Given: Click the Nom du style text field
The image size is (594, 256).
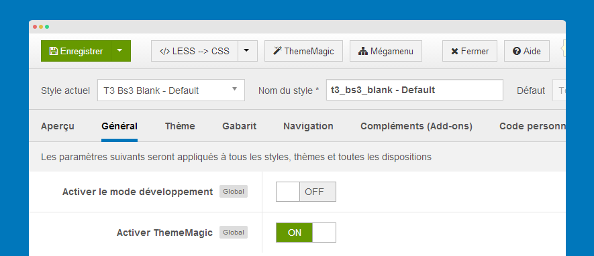Looking at the screenshot, I should coord(414,90).
